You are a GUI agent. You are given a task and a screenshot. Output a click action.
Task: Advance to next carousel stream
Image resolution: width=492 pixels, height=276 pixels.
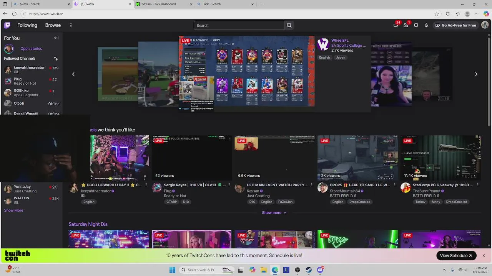click(476, 74)
